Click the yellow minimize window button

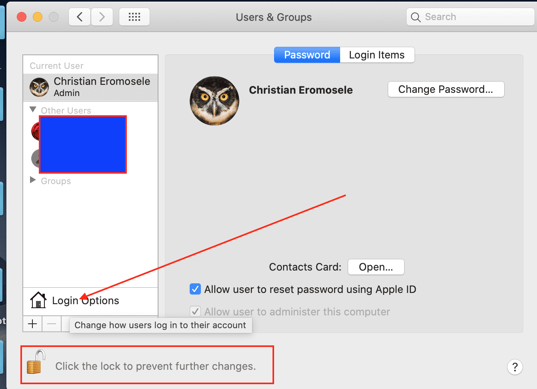(38, 17)
